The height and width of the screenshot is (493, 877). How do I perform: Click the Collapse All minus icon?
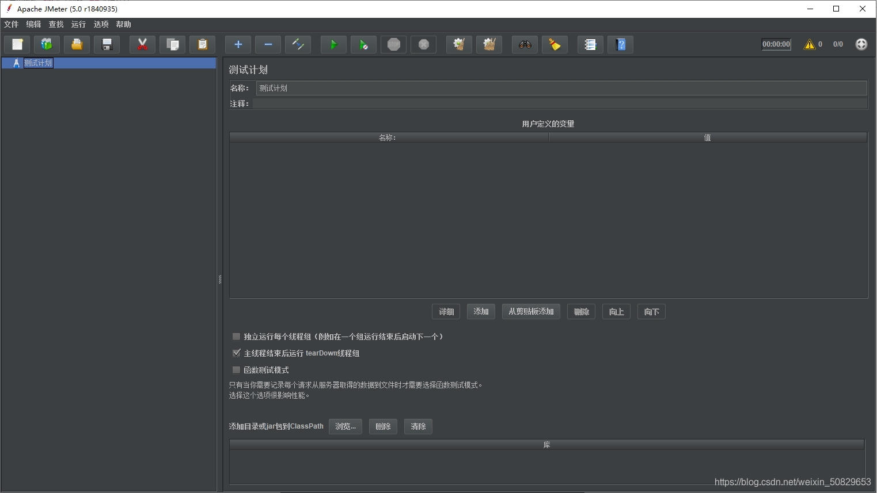[x=268, y=44]
